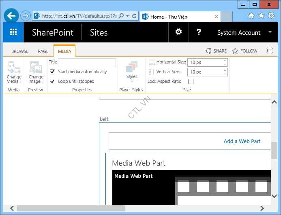This screenshot has width=281, height=215.
Task: Click into the media Title text field
Action: (x=87, y=63)
